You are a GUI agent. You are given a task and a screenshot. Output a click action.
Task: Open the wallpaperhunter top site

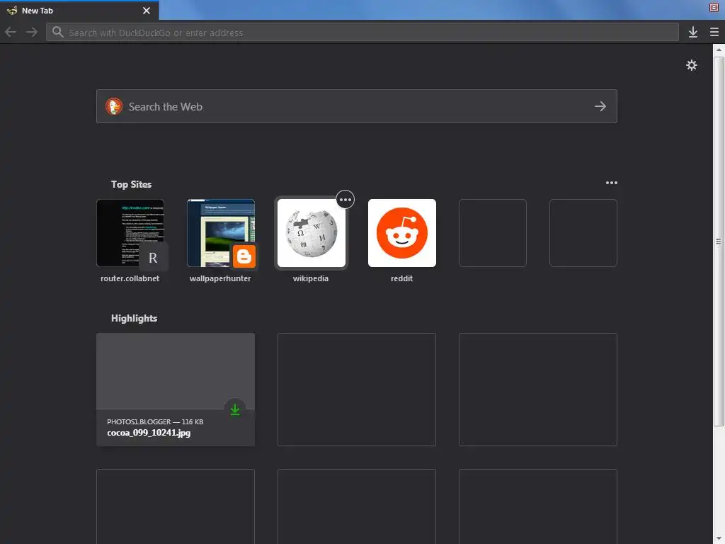point(221,233)
